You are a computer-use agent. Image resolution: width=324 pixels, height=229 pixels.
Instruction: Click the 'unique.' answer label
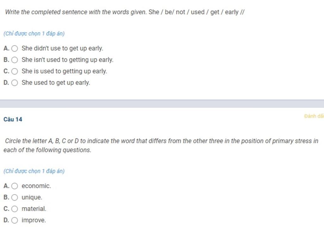coord(32,197)
